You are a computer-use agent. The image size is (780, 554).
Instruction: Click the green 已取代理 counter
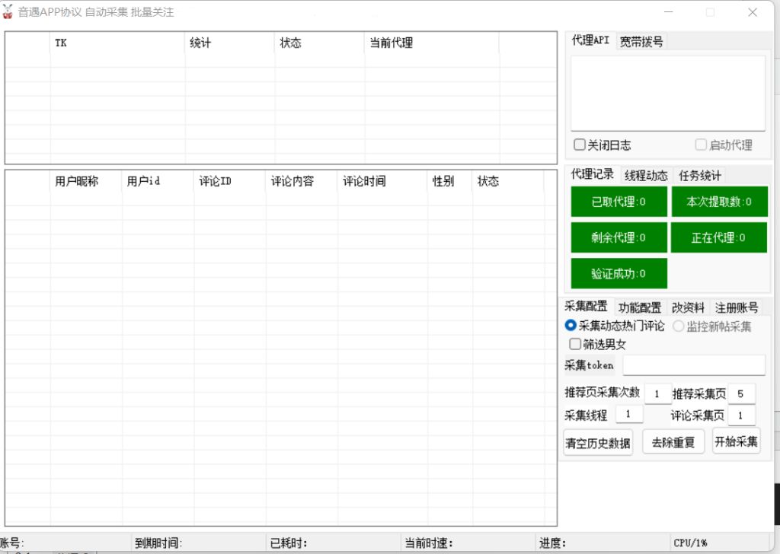point(619,202)
